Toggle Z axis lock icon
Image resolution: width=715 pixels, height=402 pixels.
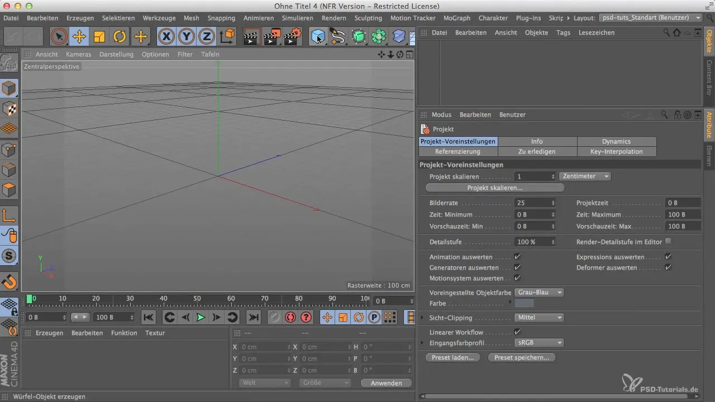pos(207,37)
